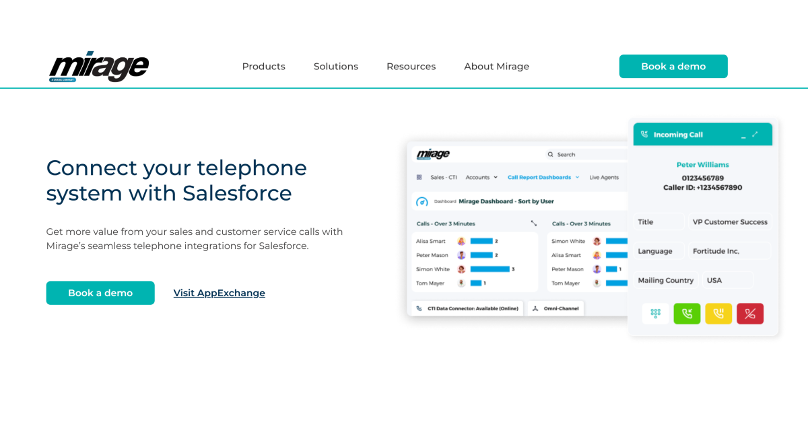808x424 pixels.
Task: Click Simon White's avatar in right Calls panel
Action: [597, 241]
